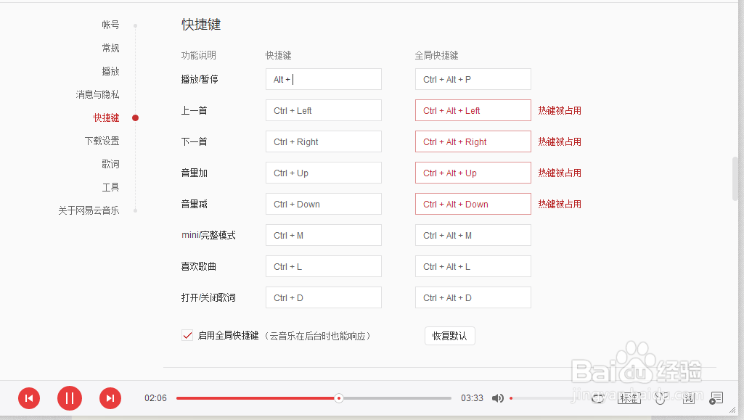The width and height of the screenshot is (744, 420).
Task: Disable 启用全局快捷键 checkbox
Action: tap(187, 336)
